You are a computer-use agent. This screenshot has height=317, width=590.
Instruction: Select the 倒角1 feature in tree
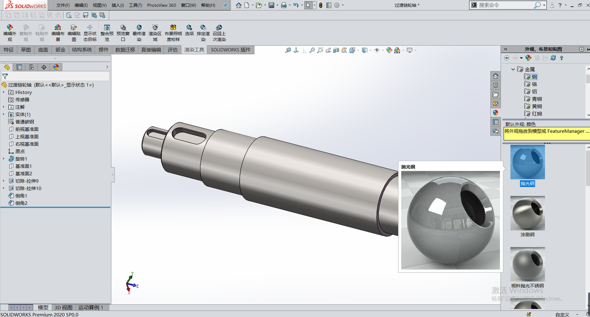tap(21, 196)
